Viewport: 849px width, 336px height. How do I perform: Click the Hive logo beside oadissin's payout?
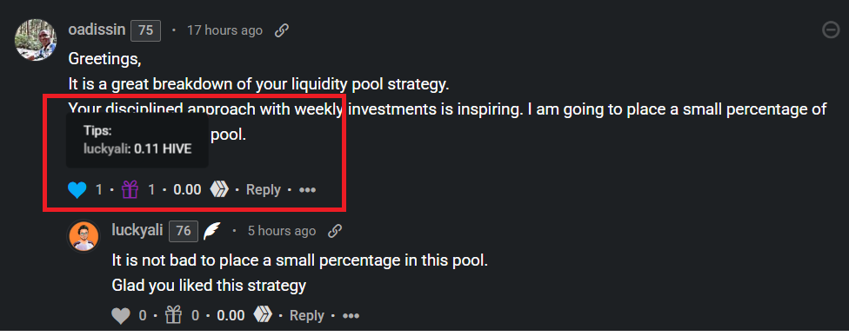(219, 189)
